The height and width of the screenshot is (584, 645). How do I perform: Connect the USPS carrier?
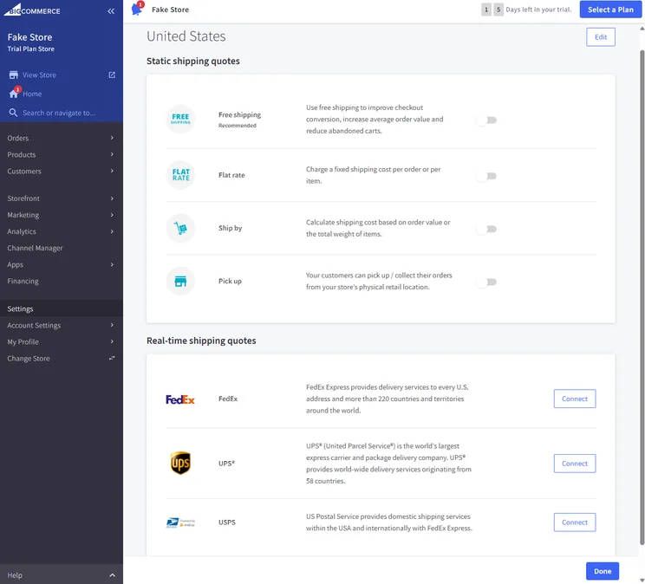575,522
